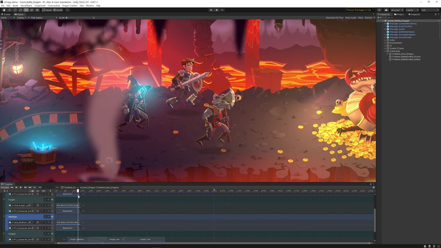Click Manager_CameraRendering prefab cube icon
This screenshot has width=441, height=248.
coord(388,23)
